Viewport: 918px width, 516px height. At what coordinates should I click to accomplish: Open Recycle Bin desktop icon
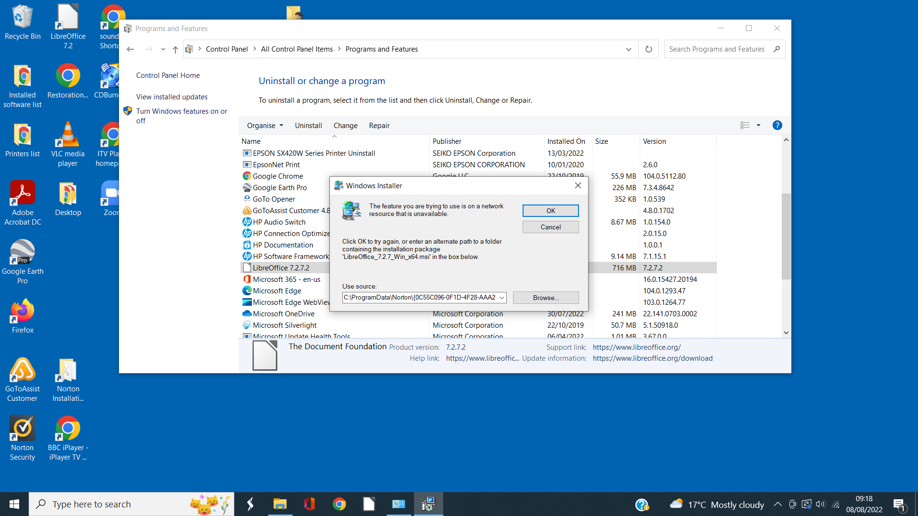point(22,22)
